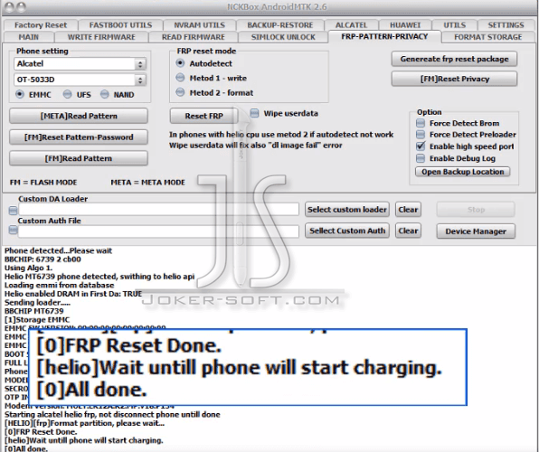The width and height of the screenshot is (539, 452).
Task: Open the FORMAT STORAGE tab
Action: (x=487, y=37)
